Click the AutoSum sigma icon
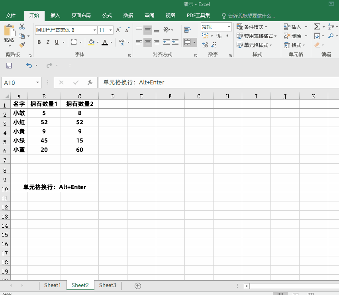Screen dimensions: 339x295 pyautogui.click(x=317, y=27)
